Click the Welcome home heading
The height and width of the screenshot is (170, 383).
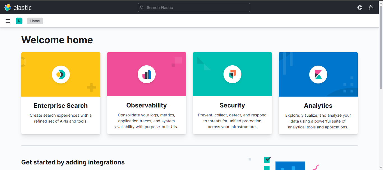tap(57, 40)
